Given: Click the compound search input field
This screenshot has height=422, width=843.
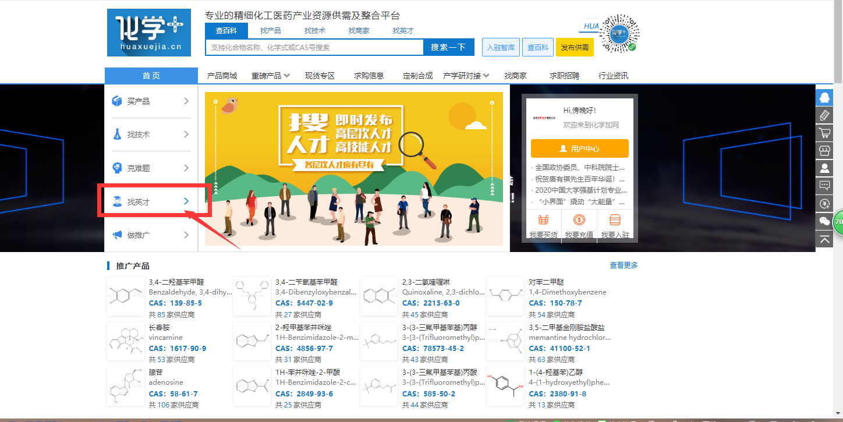Looking at the screenshot, I should [x=314, y=48].
